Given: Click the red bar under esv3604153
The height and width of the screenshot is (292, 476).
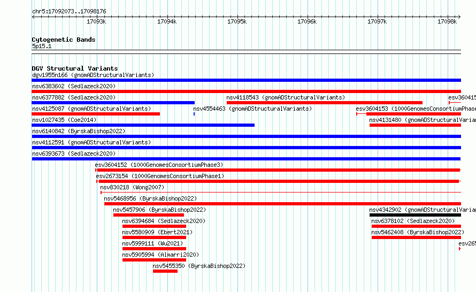Looking at the screenshot, I should click(409, 114).
